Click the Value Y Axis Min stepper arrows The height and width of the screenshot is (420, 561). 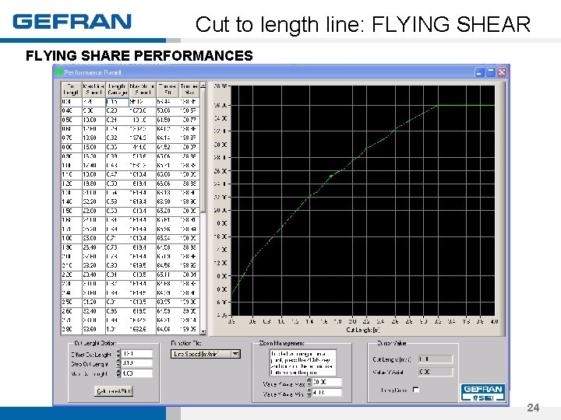(x=309, y=393)
